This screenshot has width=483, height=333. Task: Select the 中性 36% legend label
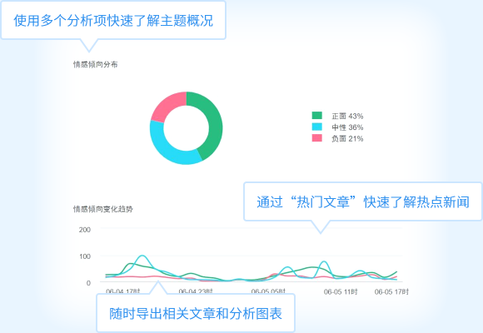[347, 127]
